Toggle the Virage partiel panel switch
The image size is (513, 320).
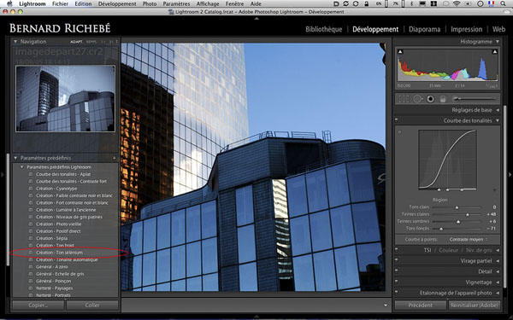[x=396, y=260]
